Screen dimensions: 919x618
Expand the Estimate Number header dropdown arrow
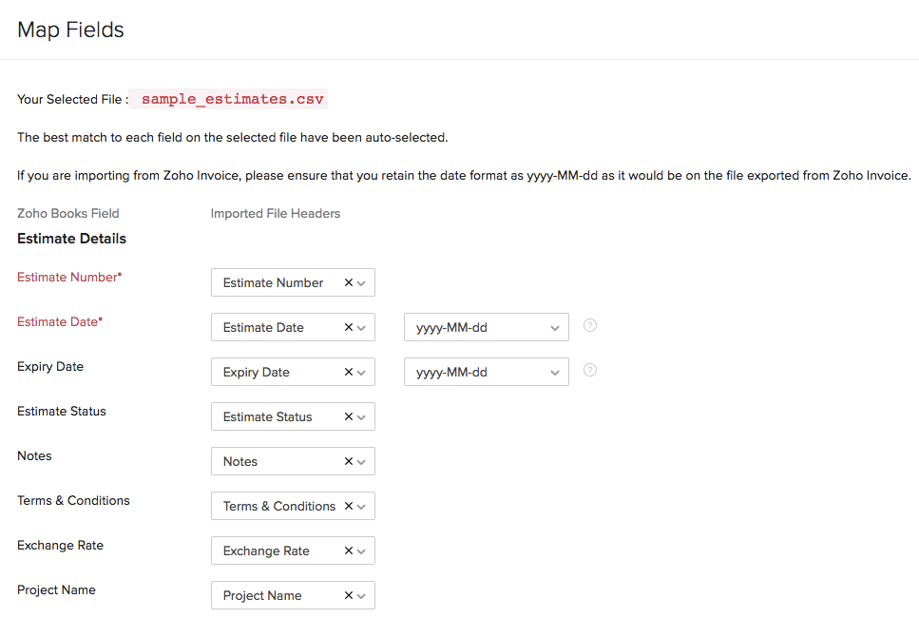tap(362, 283)
